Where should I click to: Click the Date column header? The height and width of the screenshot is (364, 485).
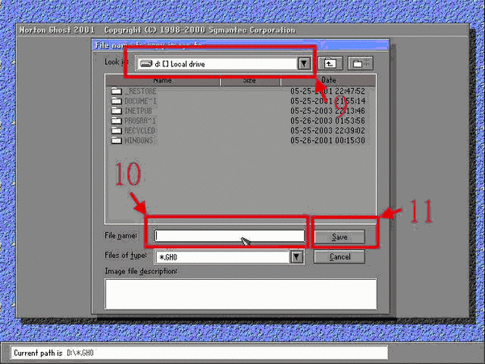[x=328, y=80]
